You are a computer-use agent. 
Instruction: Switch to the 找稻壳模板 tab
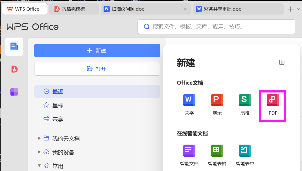tap(74, 9)
